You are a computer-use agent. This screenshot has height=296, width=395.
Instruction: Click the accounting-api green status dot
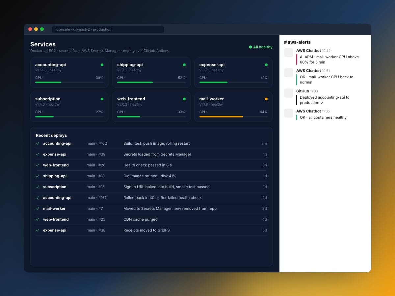102,65
